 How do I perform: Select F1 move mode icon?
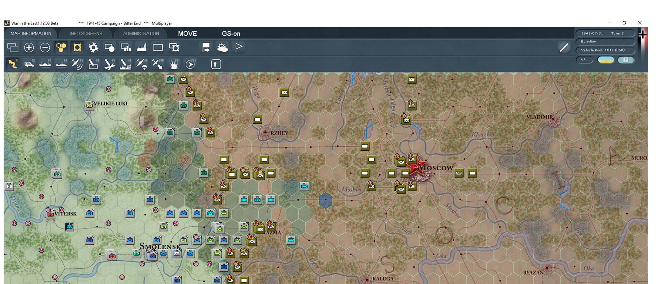(x=13, y=64)
